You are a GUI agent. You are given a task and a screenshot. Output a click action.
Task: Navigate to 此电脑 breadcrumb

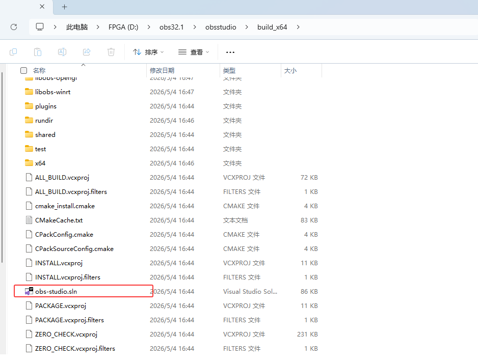coord(77,27)
